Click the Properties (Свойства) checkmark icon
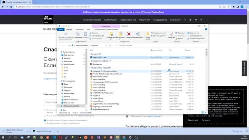249x140 pixels. pyautogui.click(x=171, y=34)
